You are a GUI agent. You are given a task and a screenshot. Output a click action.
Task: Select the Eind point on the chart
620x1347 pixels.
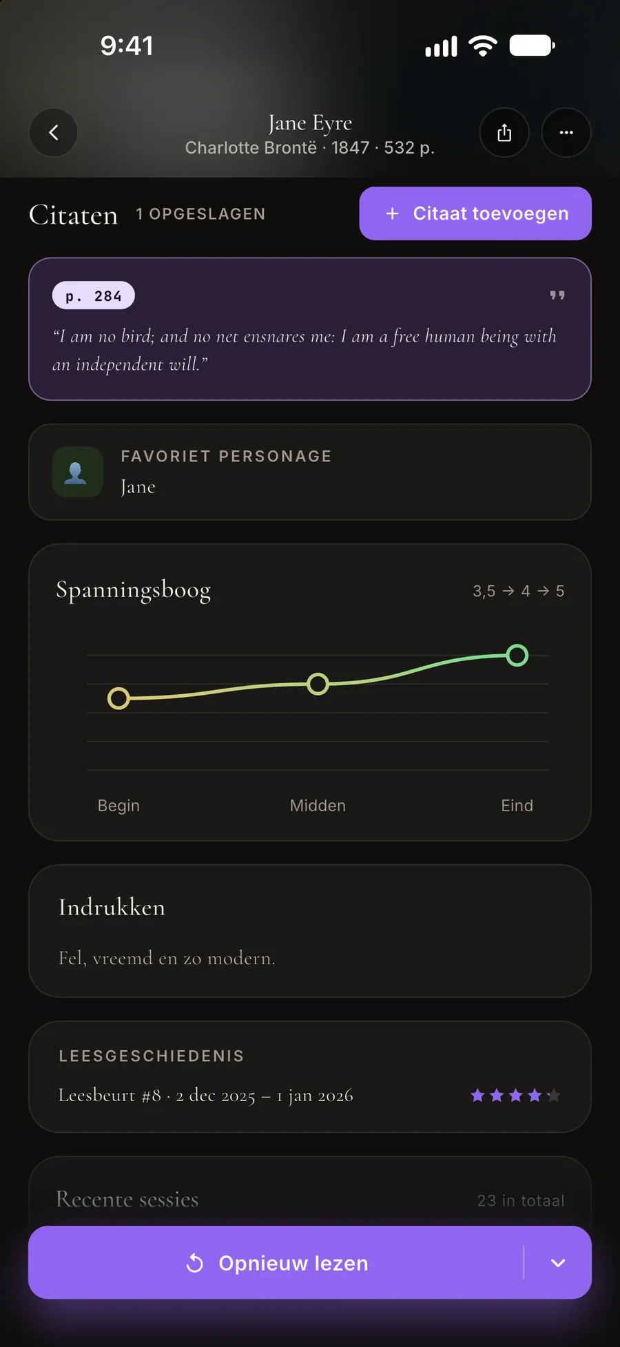coord(517,655)
